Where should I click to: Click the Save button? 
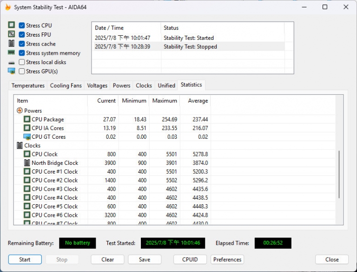[x=145, y=259]
